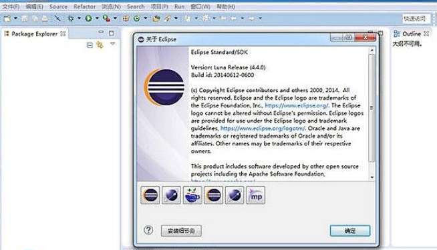
Task: Open the Debug dropdown arrow
Action: 79,19
